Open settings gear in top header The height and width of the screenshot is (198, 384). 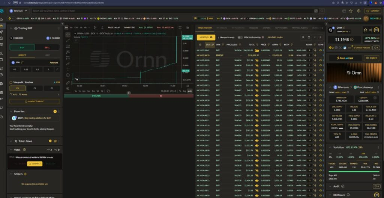[x=358, y=11]
